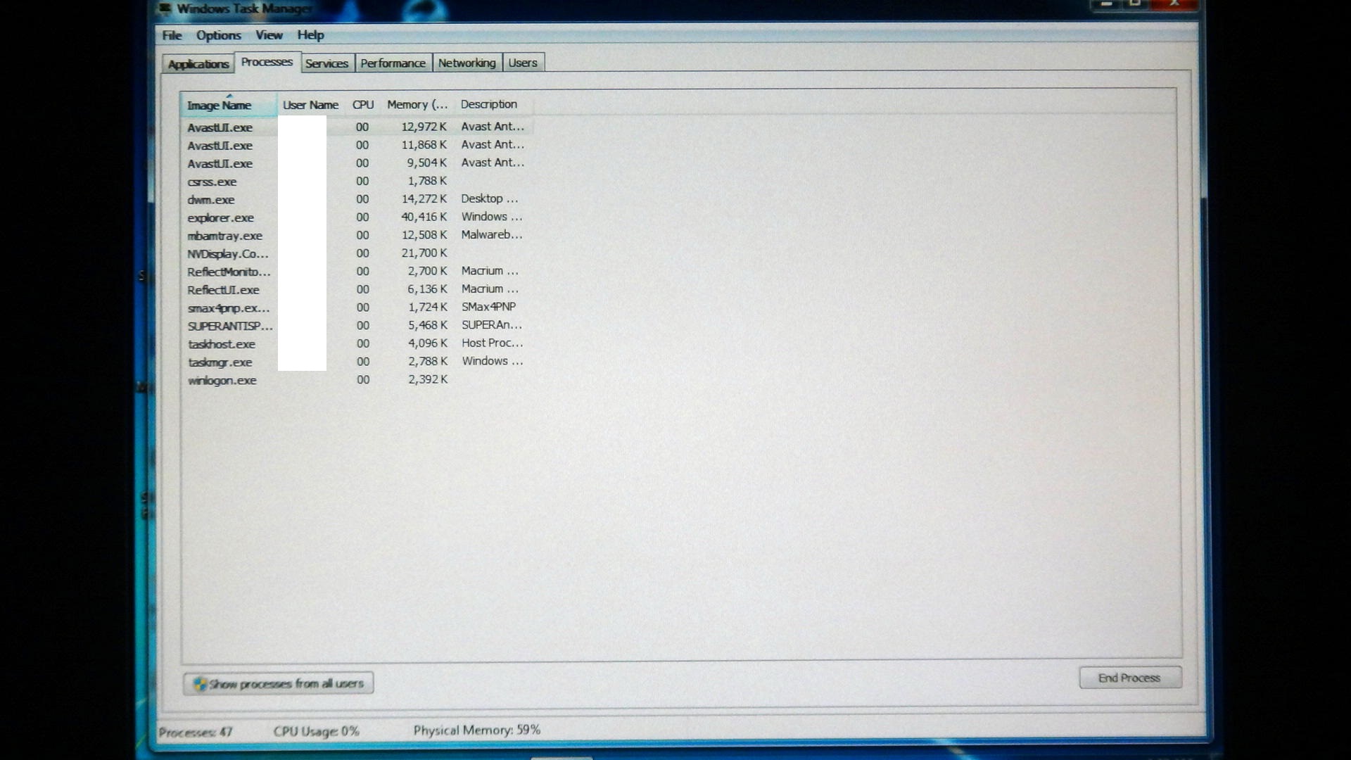Go to the Networking tab

(467, 63)
